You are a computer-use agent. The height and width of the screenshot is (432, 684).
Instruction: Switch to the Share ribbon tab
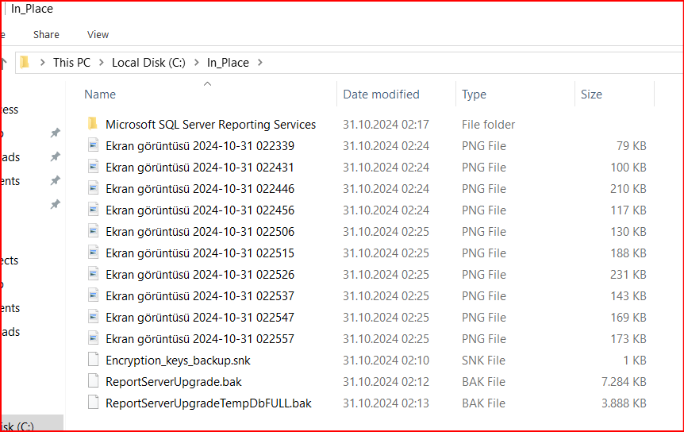46,34
